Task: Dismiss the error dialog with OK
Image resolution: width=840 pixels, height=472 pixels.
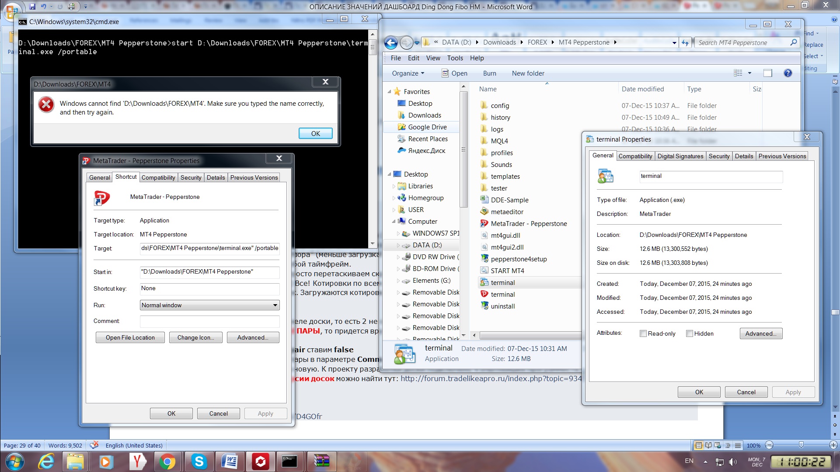Action: 315,133
